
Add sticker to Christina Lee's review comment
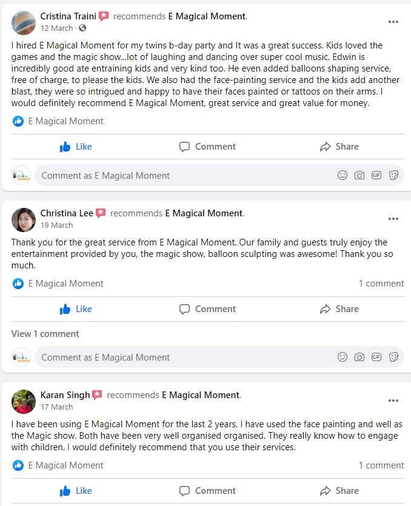pyautogui.click(x=393, y=357)
